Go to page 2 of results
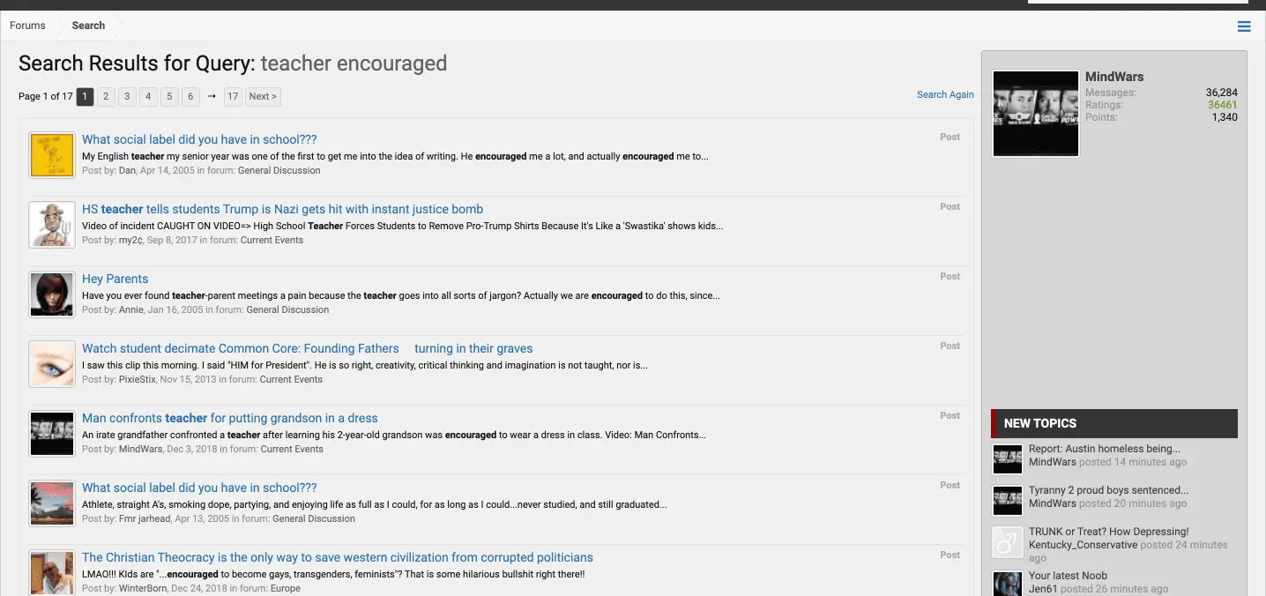The width and height of the screenshot is (1266, 596). (x=106, y=97)
